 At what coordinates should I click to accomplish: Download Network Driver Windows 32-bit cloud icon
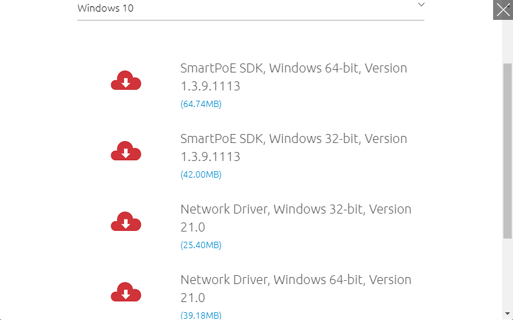pos(126,221)
